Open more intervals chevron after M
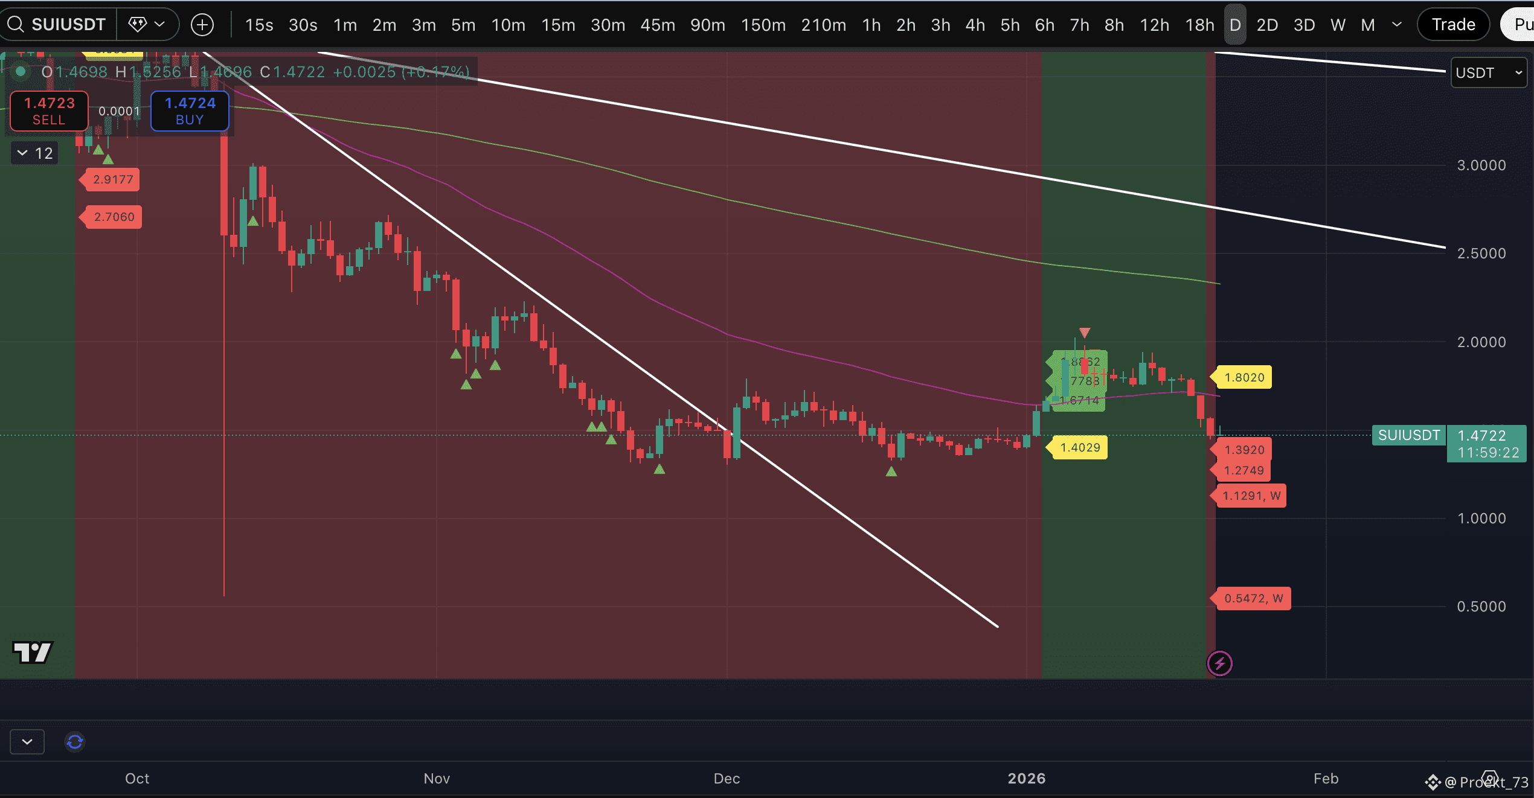This screenshot has width=1534, height=798. click(x=1396, y=25)
